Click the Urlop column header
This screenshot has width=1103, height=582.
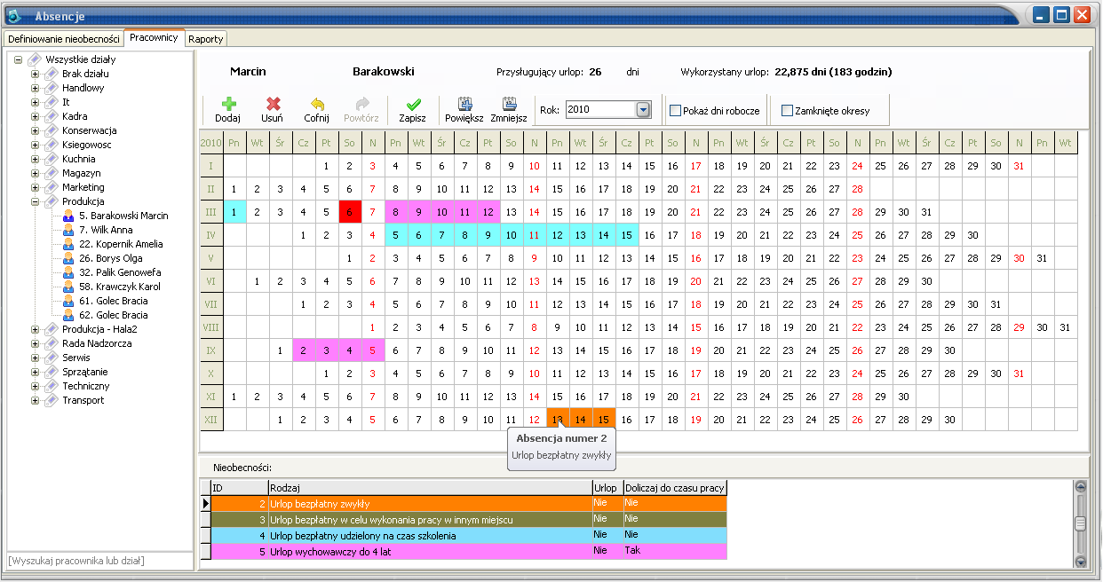(x=607, y=487)
